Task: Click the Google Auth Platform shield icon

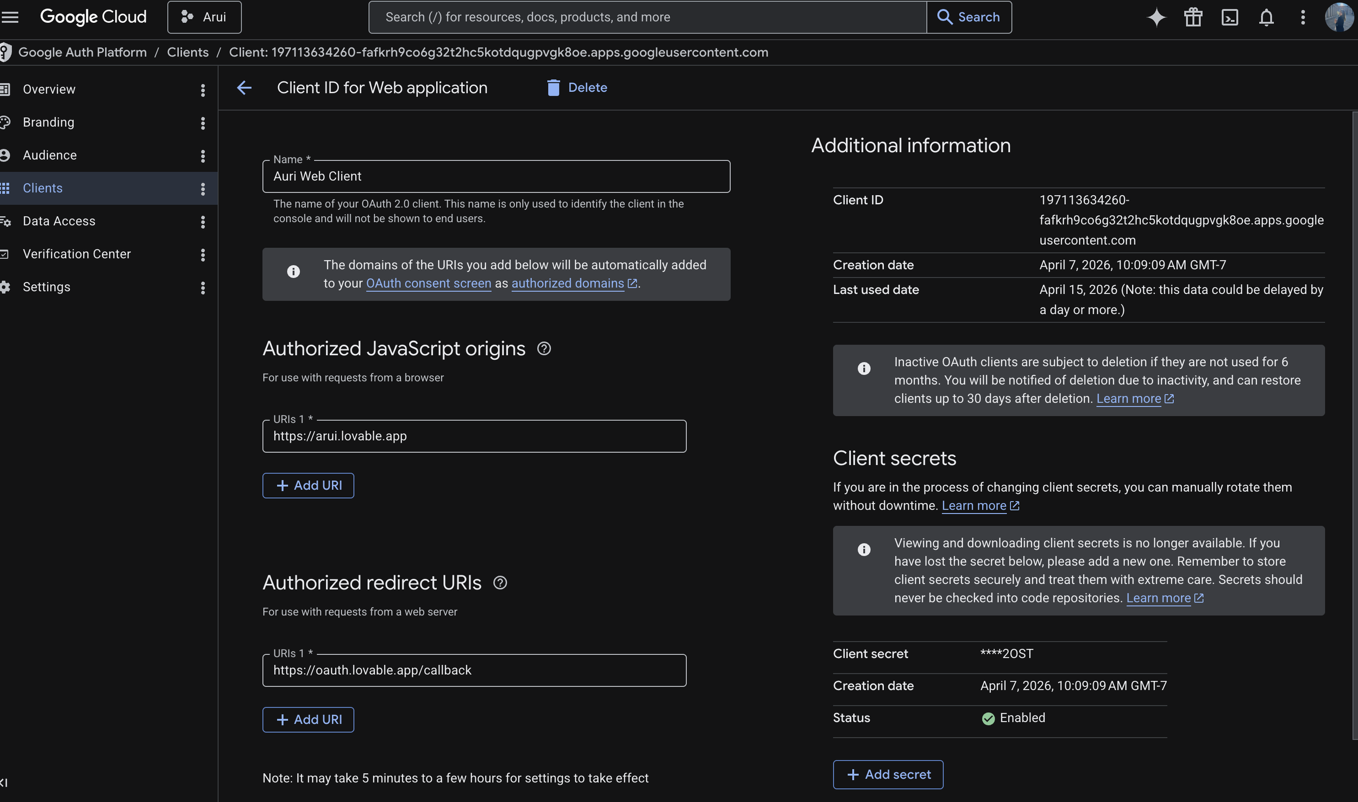Action: [5, 52]
